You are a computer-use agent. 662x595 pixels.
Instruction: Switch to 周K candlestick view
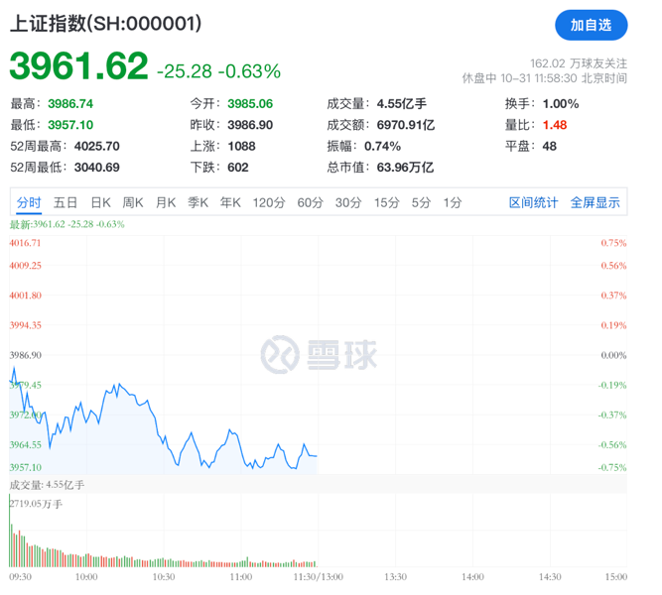point(133,202)
